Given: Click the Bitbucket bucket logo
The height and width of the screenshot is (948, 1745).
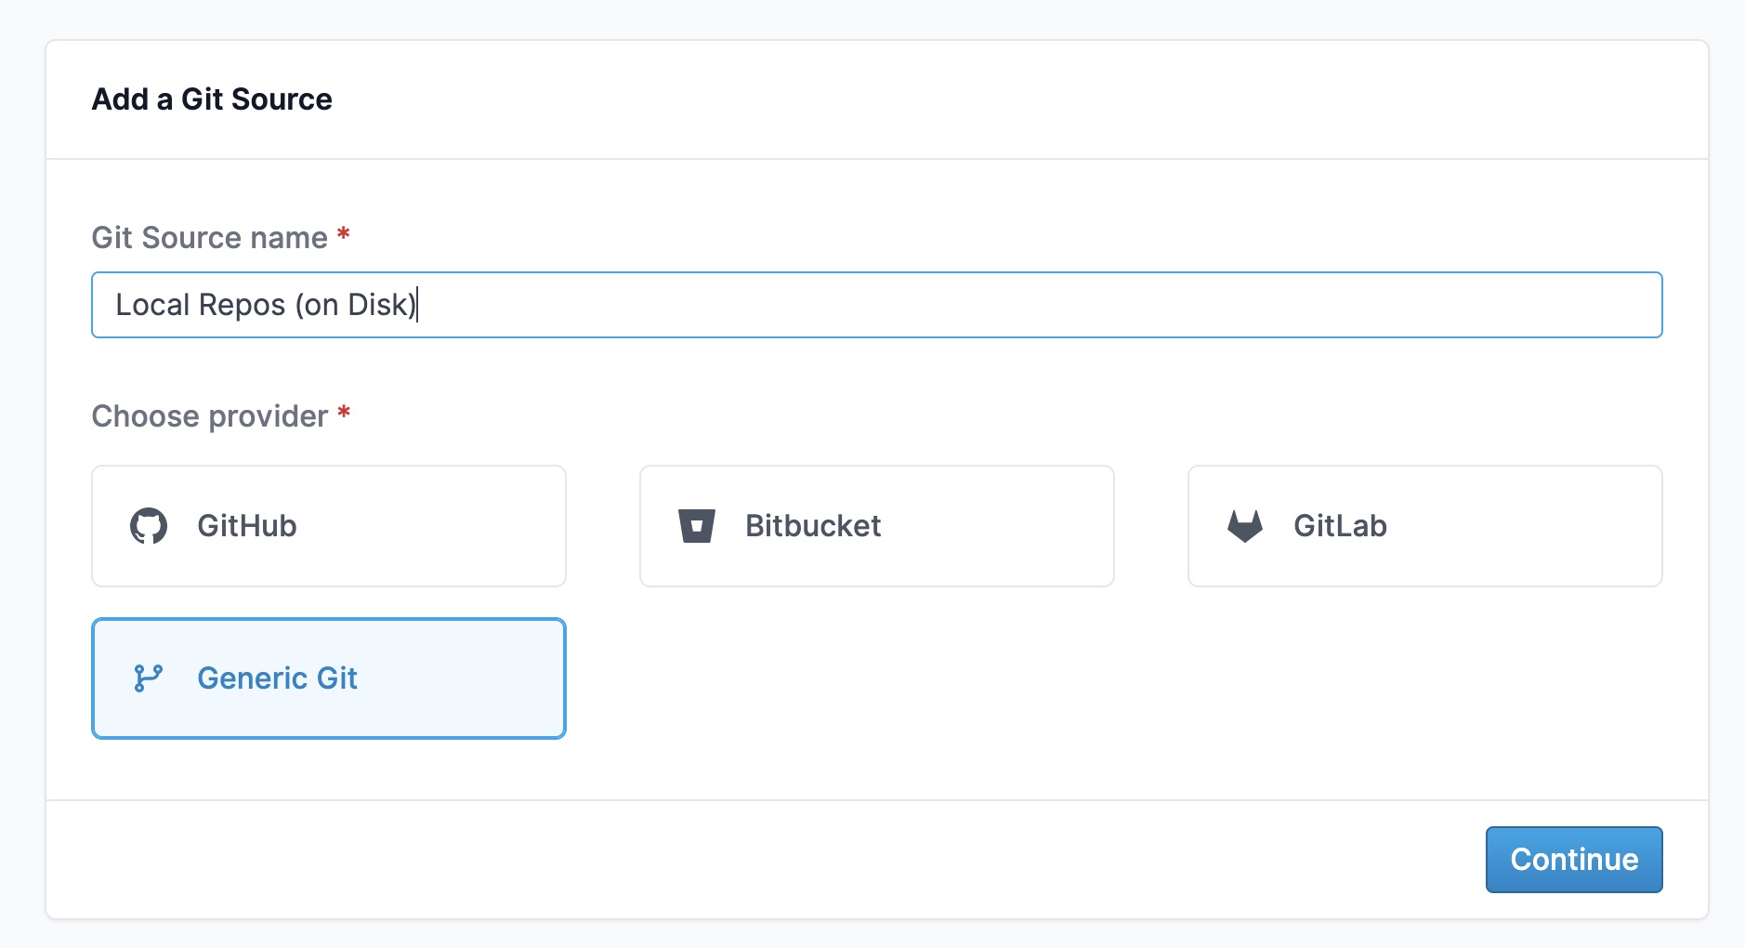Looking at the screenshot, I should [696, 526].
